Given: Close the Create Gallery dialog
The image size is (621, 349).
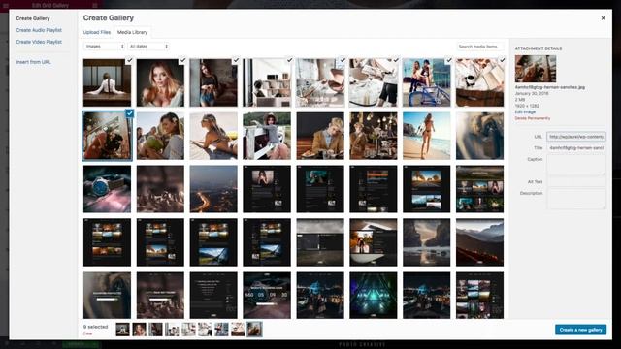Looking at the screenshot, I should point(603,18).
